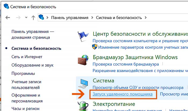
Task: Select Система и безопасность in sidebar
Action: pyautogui.click(x=36, y=48)
